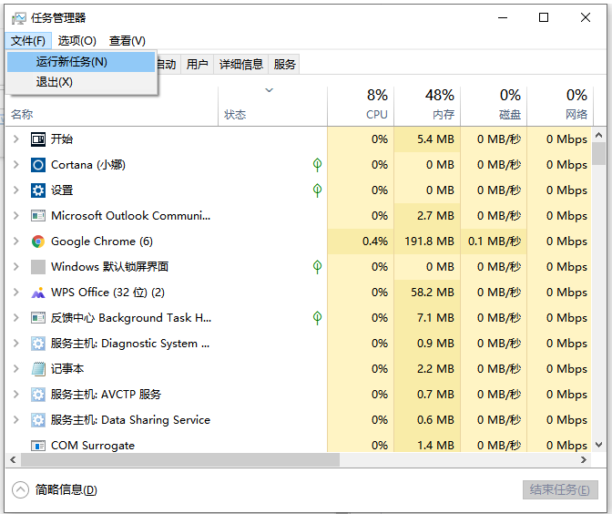Choose Exit from the File menu
This screenshot has height=514, width=612.
tap(55, 82)
